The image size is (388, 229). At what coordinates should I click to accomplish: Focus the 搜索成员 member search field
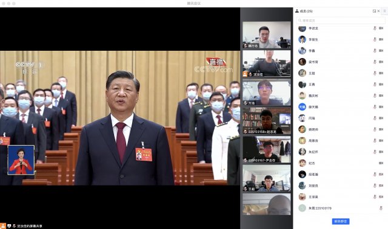[x=341, y=21]
